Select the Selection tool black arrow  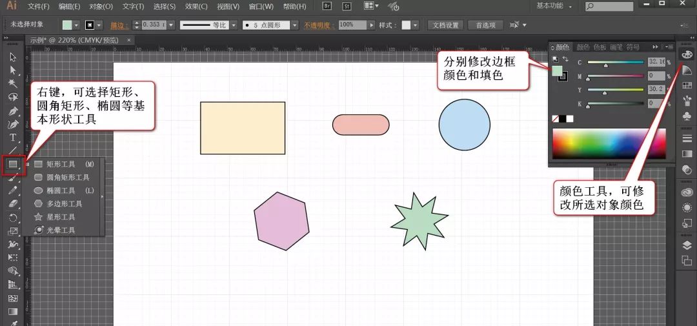pos(13,57)
